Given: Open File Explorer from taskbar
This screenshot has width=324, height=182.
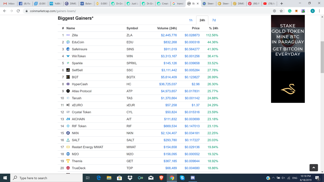Looking at the screenshot, I should click(109, 178).
